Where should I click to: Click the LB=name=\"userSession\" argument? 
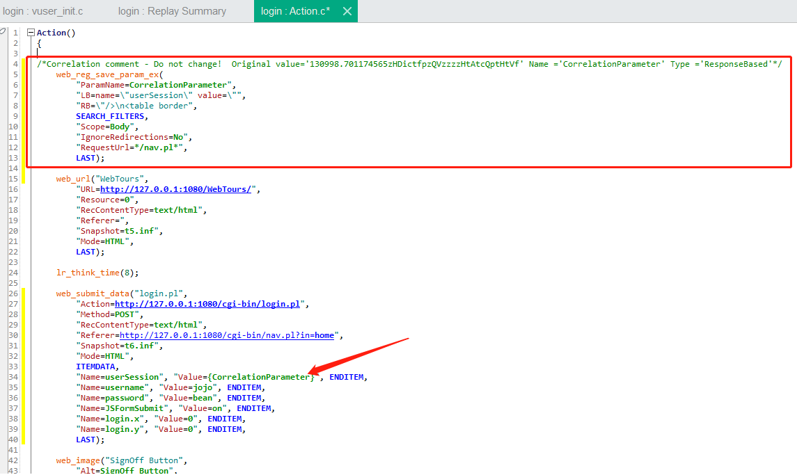pyautogui.click(x=161, y=95)
